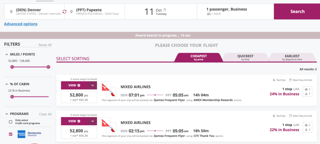Collapse the Miles / Points filter section
This screenshot has height=144, width=320.
tap(7, 54)
